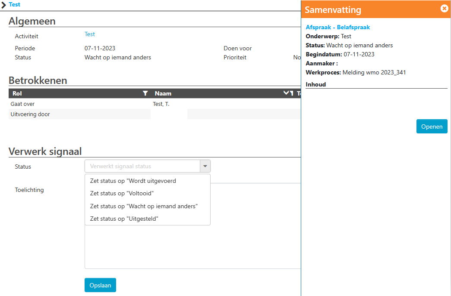This screenshot has height=296, width=451.
Task: Open the Afspraak - Belafspraak link
Action: [337, 27]
